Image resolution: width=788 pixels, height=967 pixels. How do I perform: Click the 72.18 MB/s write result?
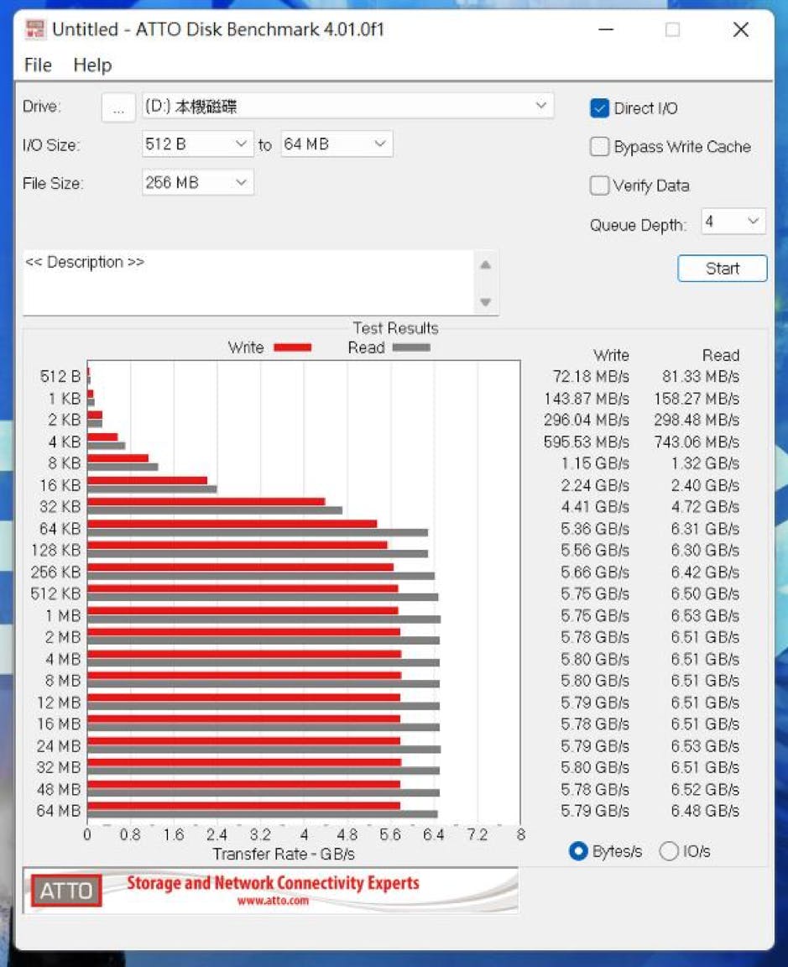pyautogui.click(x=591, y=377)
